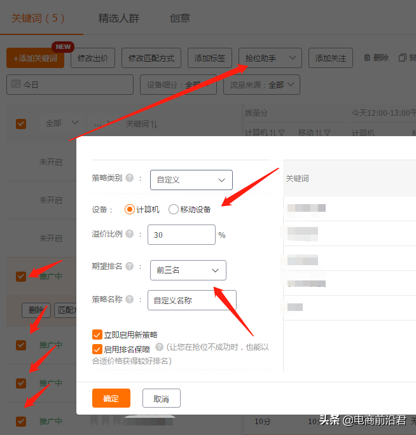The image size is (416, 435).
Task: Click the +添加关键词 button
Action: click(35, 58)
